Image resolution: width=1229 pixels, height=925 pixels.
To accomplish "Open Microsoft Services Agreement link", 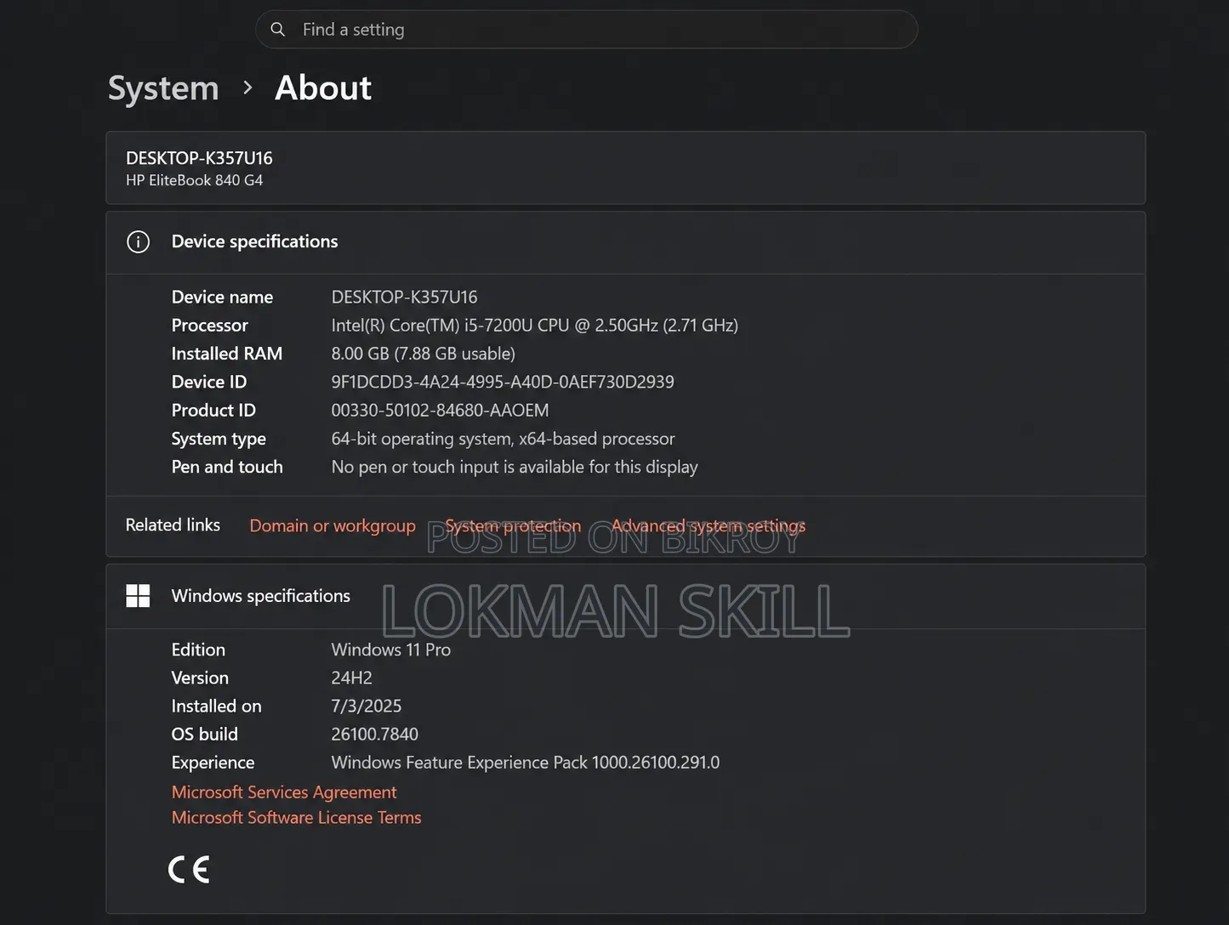I will coord(284,792).
